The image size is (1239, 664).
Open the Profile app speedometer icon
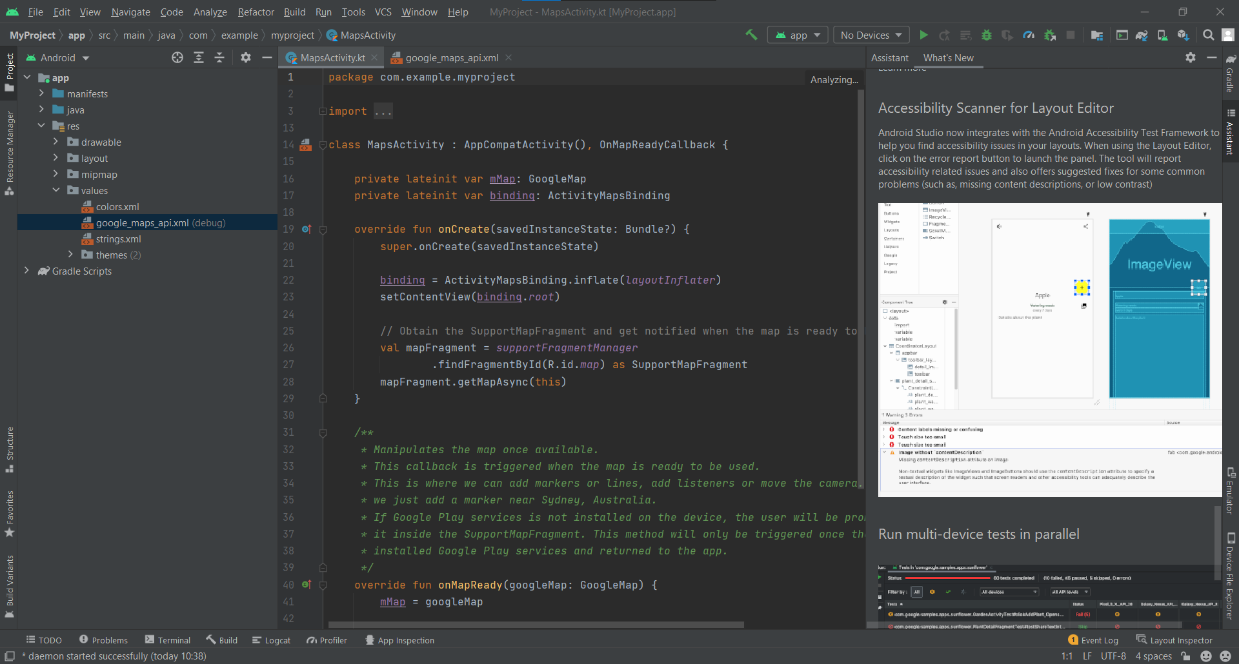tap(1029, 35)
